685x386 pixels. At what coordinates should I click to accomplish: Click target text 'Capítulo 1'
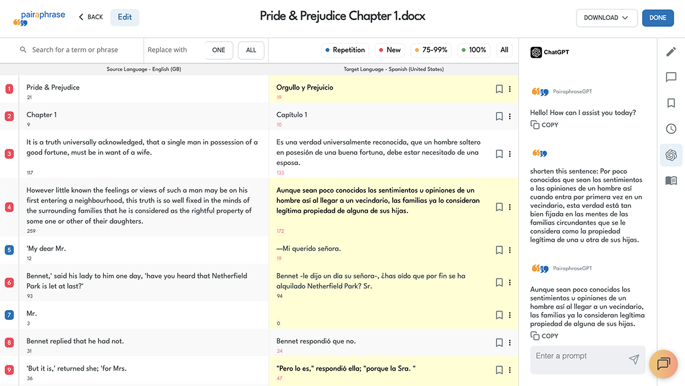coord(292,115)
